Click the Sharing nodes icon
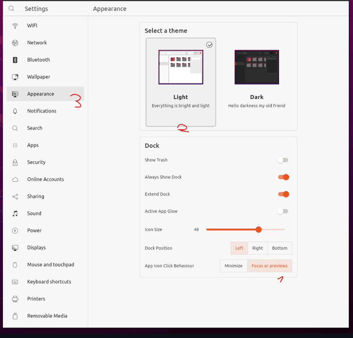Viewport: 353px width, 338px height. point(15,196)
